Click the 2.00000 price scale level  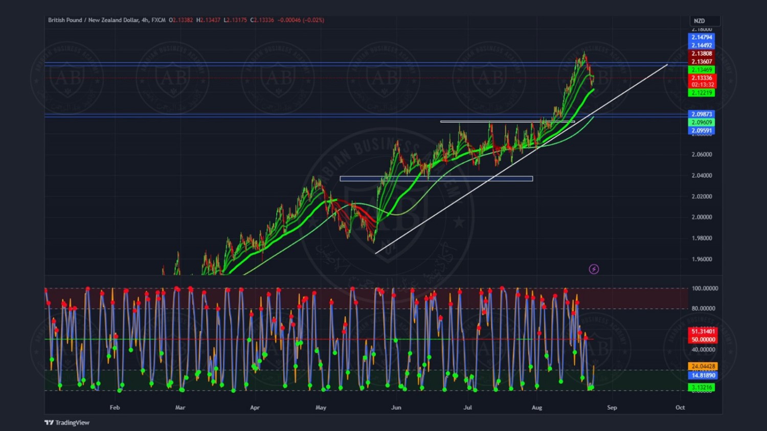[x=702, y=217]
